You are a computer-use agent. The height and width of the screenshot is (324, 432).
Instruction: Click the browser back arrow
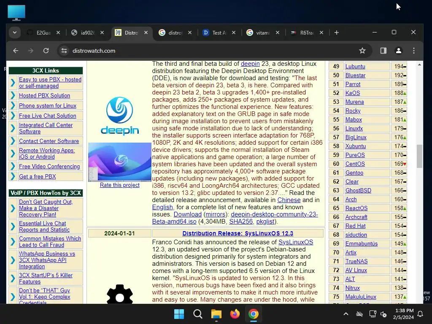tap(16, 51)
